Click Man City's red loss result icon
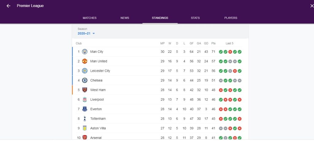Image resolution: width=314 pixels, height=141 pixels. coord(230,52)
